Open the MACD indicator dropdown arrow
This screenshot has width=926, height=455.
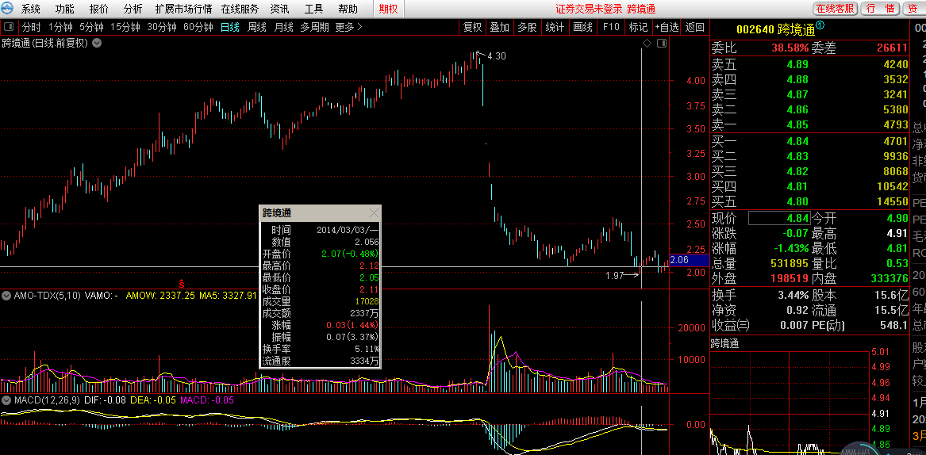[x=6, y=400]
